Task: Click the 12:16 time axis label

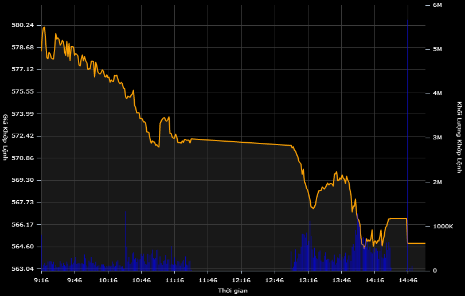Action: click(x=241, y=280)
